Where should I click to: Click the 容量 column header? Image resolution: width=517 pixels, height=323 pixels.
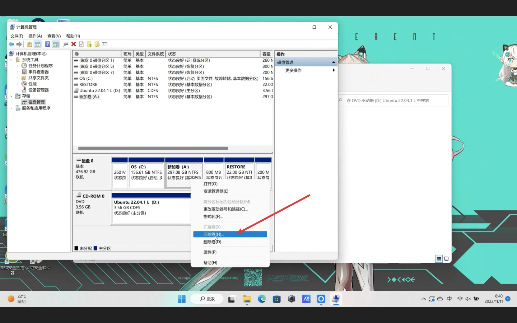coord(266,54)
